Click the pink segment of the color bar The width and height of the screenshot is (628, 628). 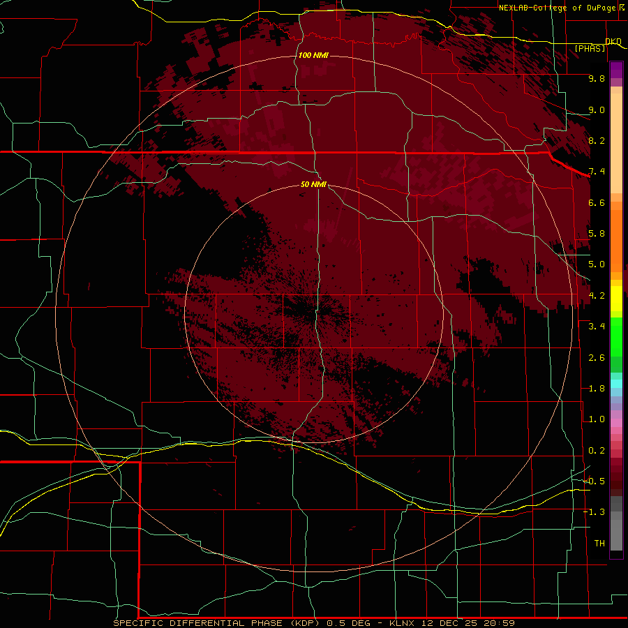[616, 423]
